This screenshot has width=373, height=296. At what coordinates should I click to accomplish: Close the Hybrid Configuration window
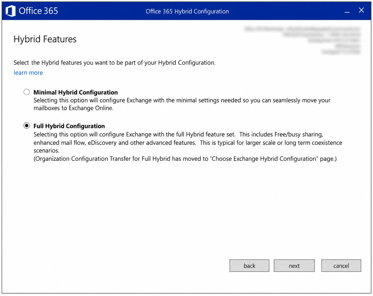tap(361, 10)
